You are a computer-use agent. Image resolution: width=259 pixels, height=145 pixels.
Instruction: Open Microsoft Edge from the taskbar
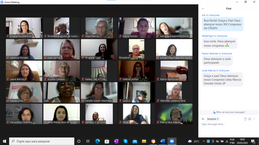tap(98, 141)
